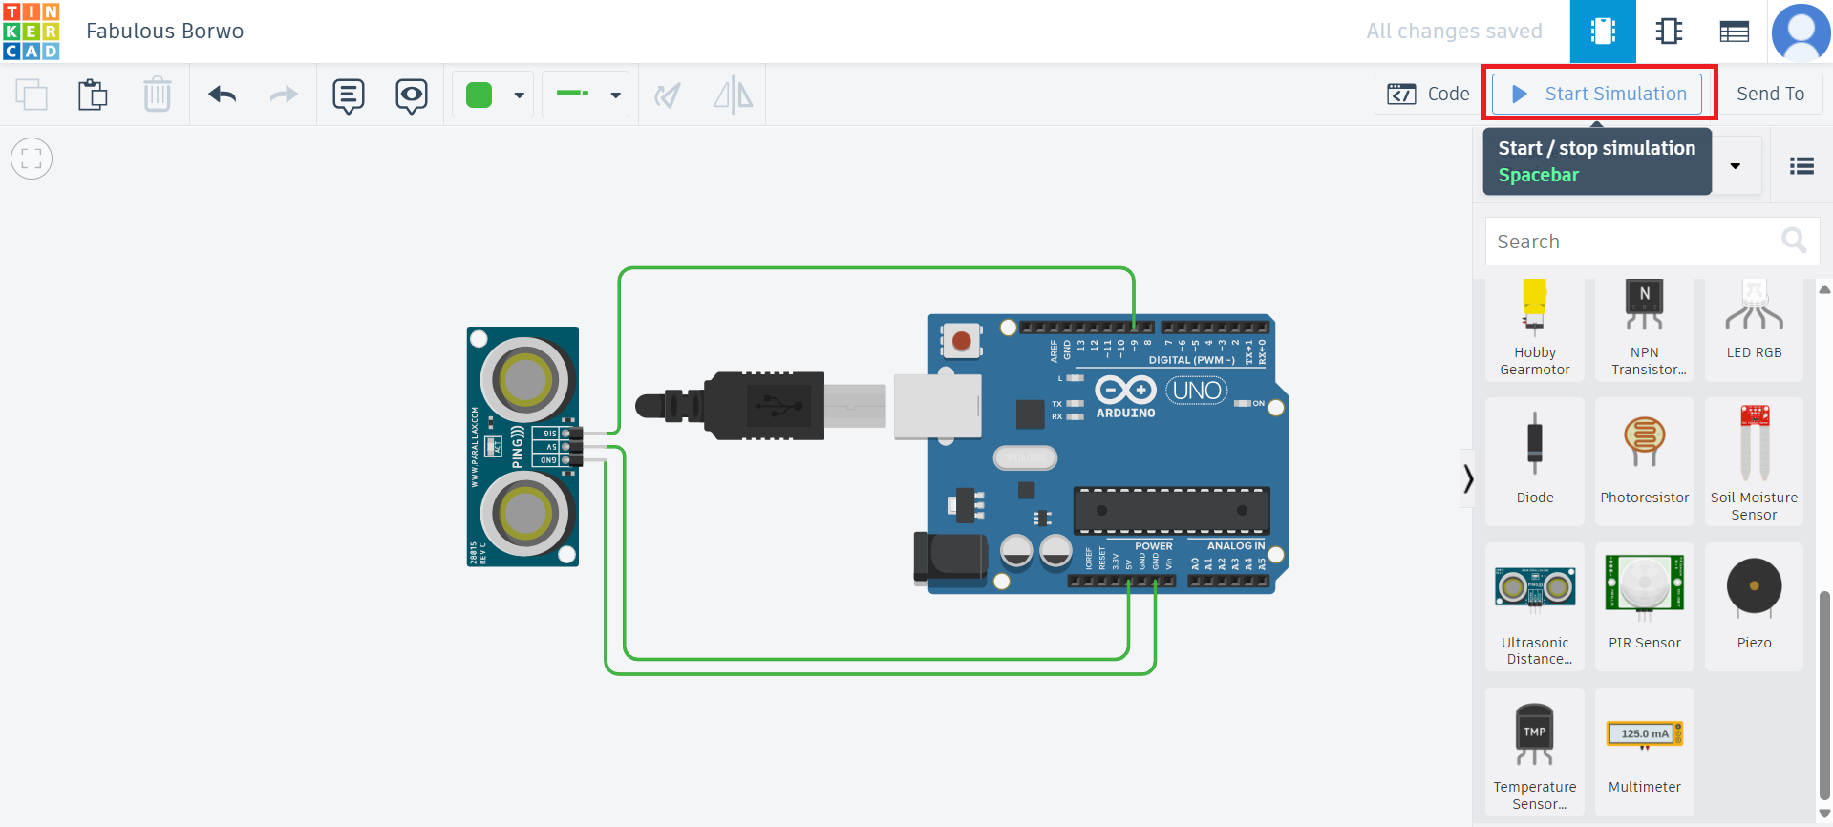Click the Arduino red reset button
The image size is (1833, 827).
click(961, 341)
